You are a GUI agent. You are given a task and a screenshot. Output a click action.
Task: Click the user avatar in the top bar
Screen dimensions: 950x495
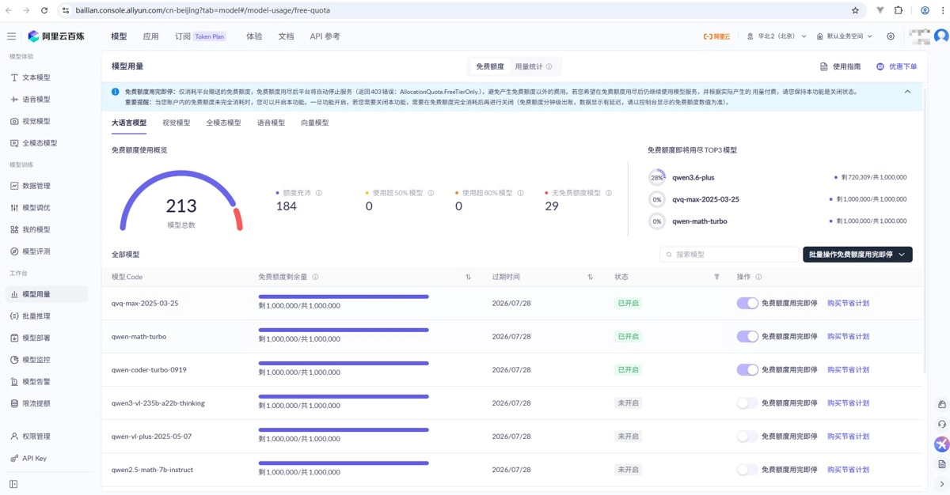pos(941,36)
